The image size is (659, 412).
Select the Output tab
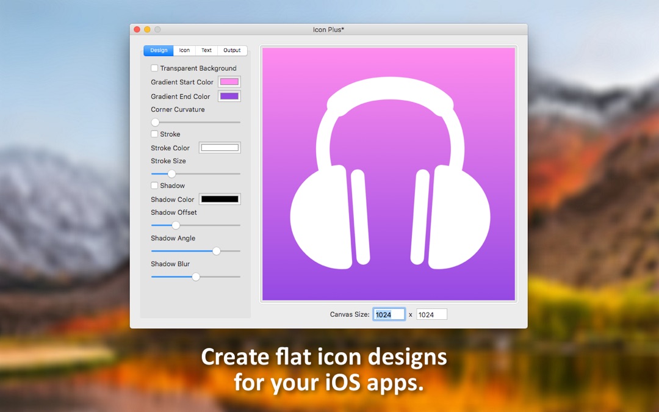click(231, 50)
